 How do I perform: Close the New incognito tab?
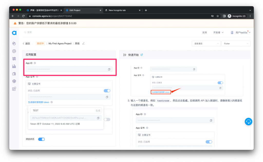pos(139,10)
